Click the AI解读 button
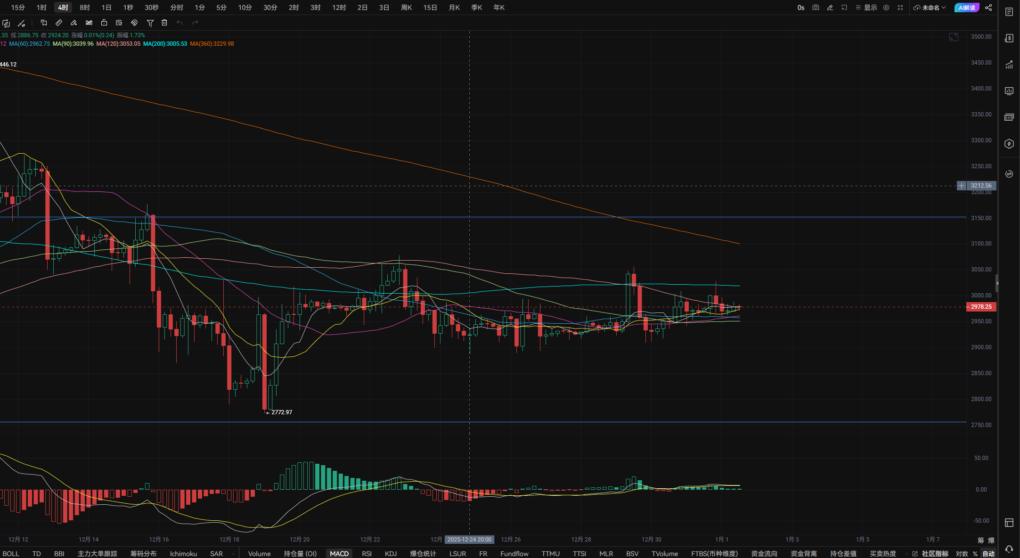1020x558 pixels. tap(967, 8)
